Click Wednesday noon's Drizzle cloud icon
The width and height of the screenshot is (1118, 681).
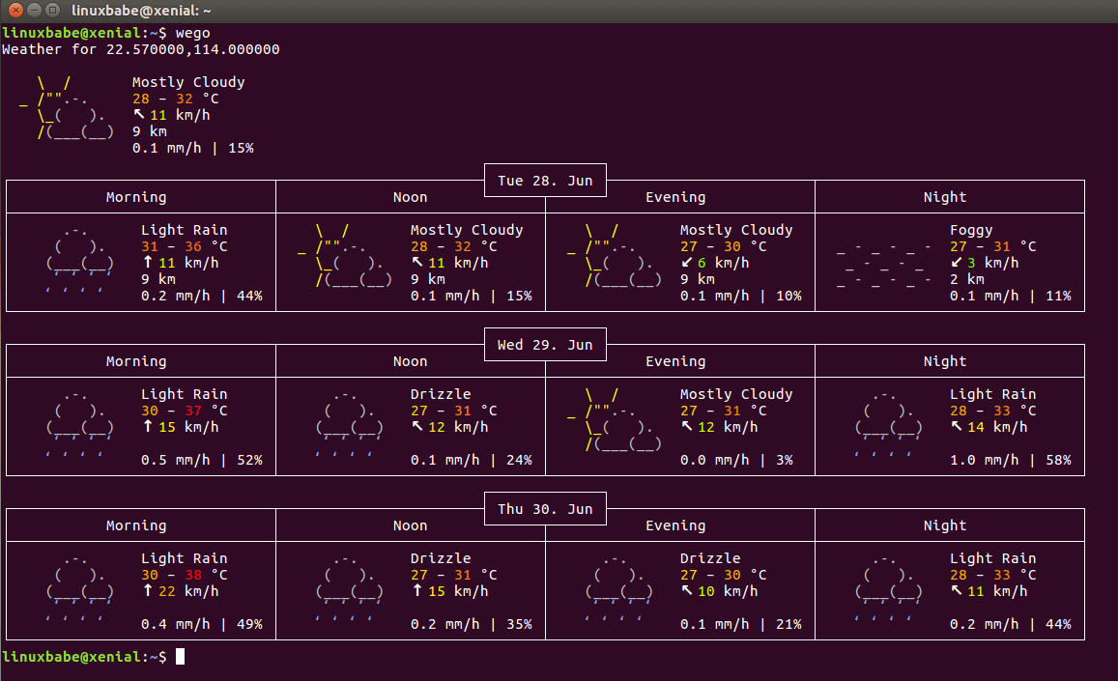(x=349, y=420)
